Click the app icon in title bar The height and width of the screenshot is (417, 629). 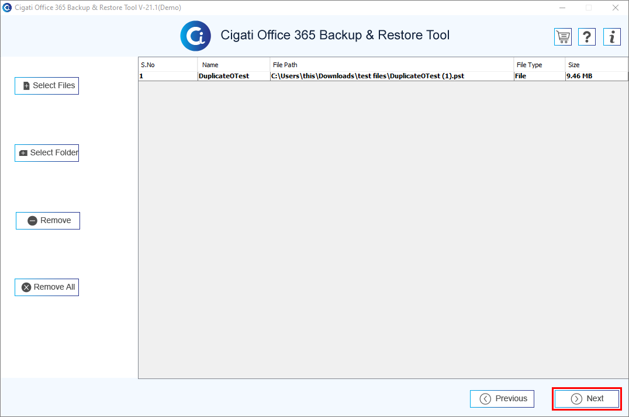pos(7,8)
